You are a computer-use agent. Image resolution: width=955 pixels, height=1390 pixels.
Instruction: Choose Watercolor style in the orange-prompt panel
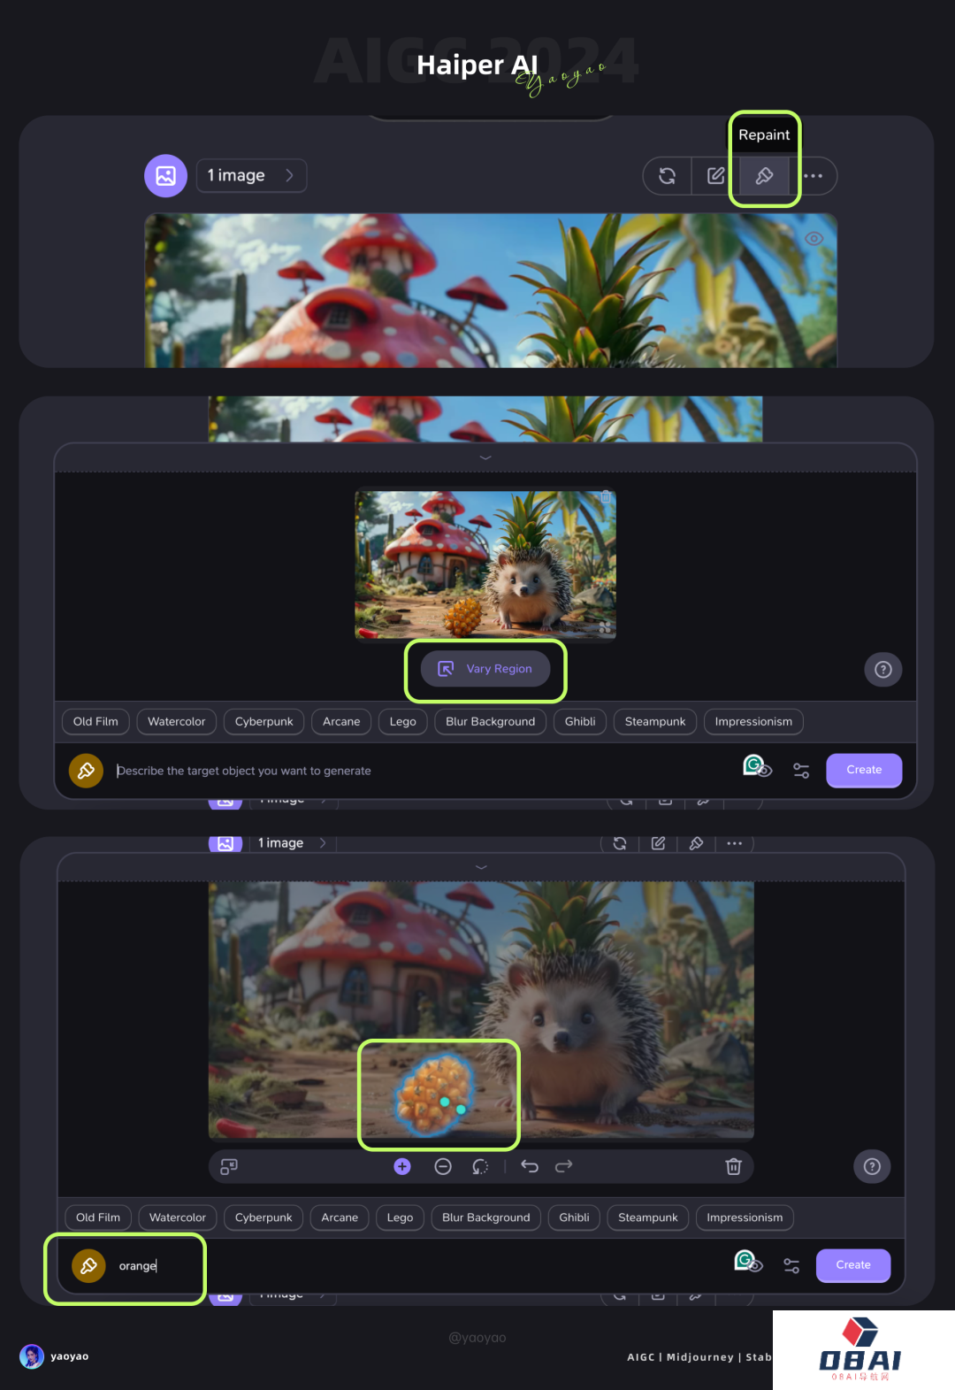[x=178, y=1217]
